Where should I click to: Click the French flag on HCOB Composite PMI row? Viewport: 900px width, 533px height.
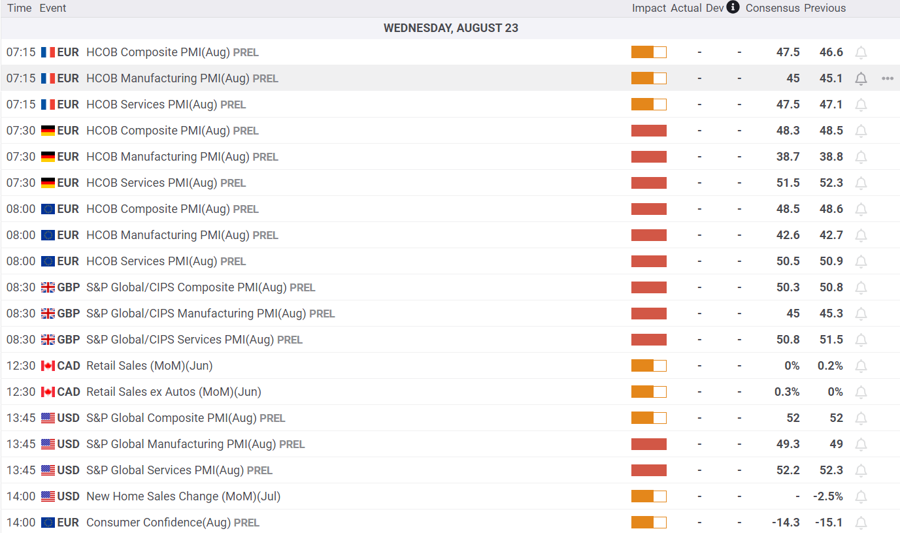coord(48,52)
